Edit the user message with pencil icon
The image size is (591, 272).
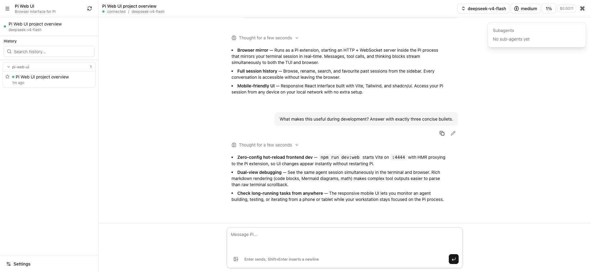click(x=453, y=133)
